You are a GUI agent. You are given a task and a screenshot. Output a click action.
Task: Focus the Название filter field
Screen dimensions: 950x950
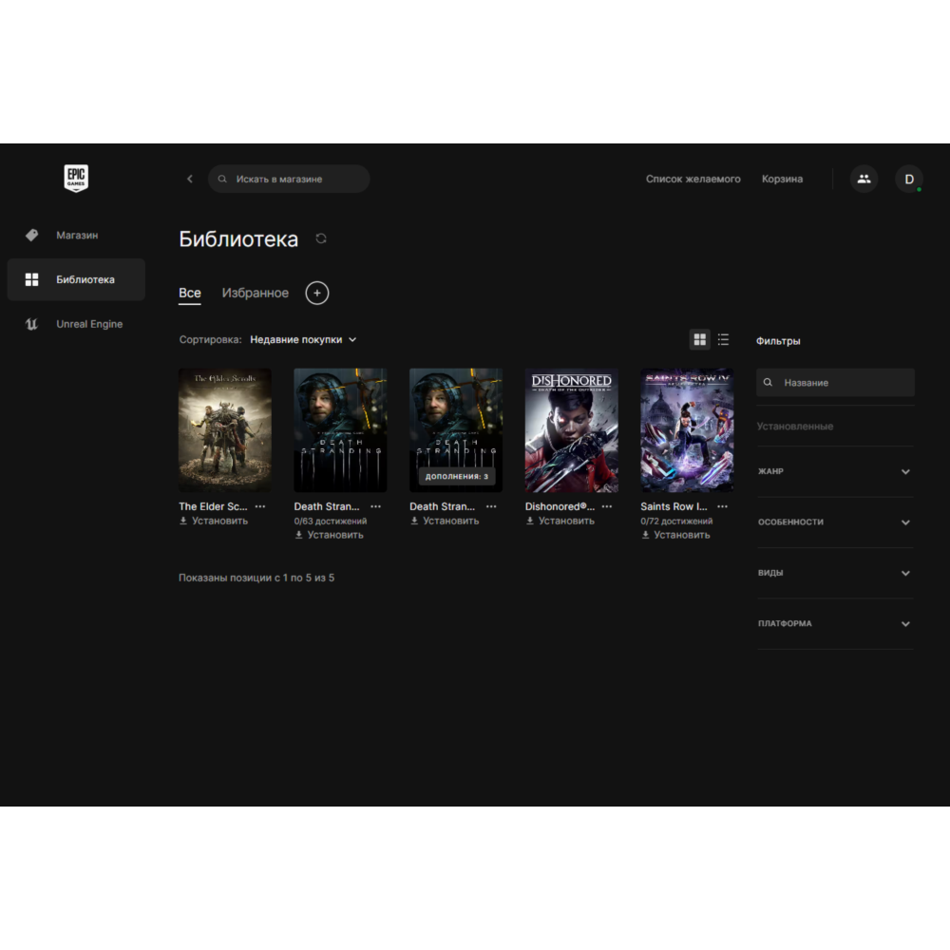click(835, 382)
